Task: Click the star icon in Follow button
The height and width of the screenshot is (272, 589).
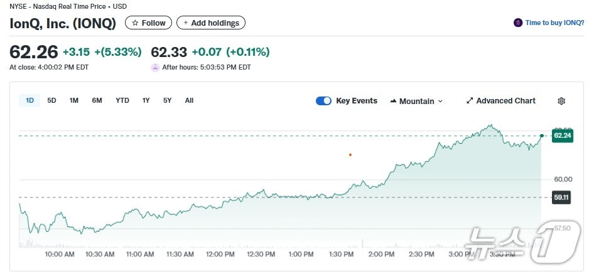Action: coord(134,23)
